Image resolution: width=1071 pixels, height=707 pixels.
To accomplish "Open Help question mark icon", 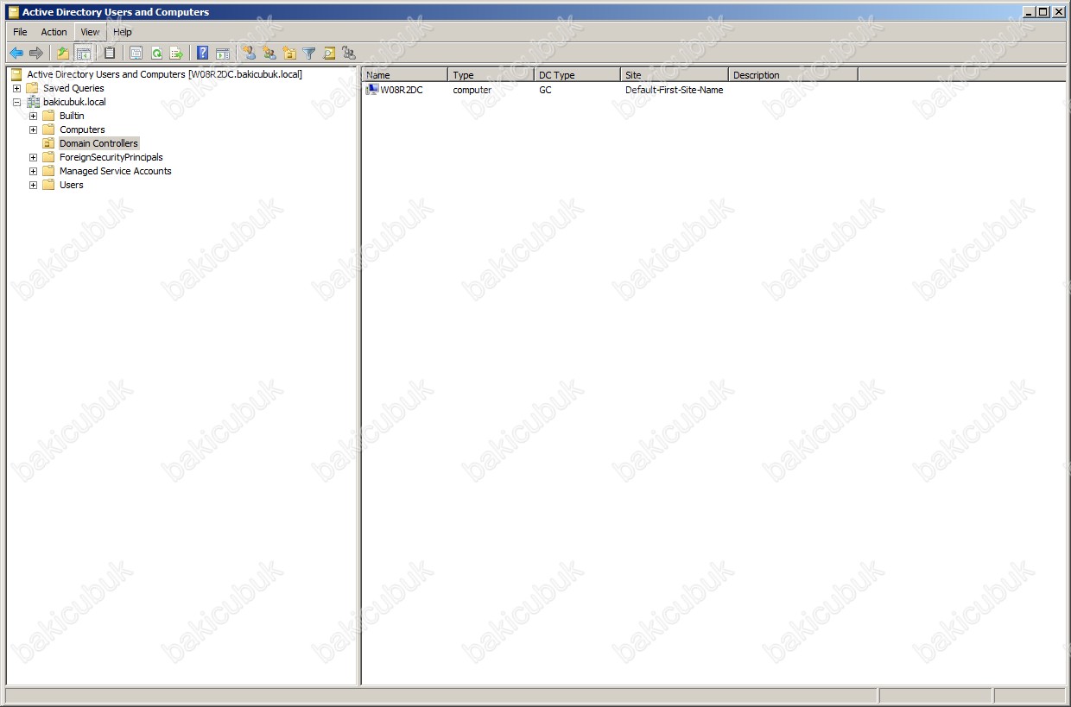I will [x=202, y=54].
